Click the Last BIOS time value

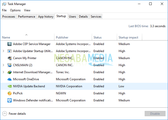point(158,26)
